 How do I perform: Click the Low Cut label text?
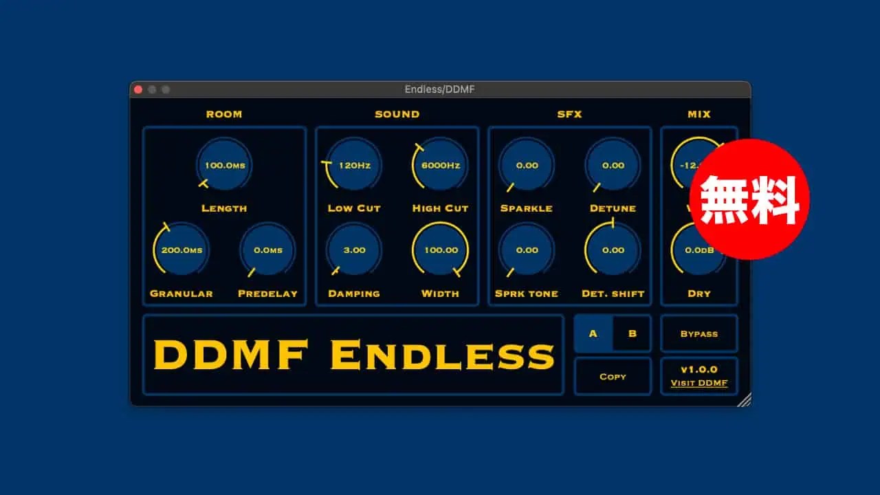click(x=354, y=208)
